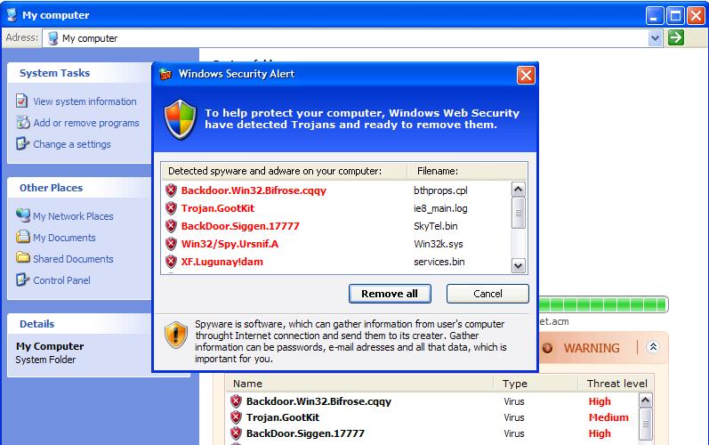Select BackDoor.Siggen.17777 in the dialog list
709x445 pixels.
coord(240,226)
